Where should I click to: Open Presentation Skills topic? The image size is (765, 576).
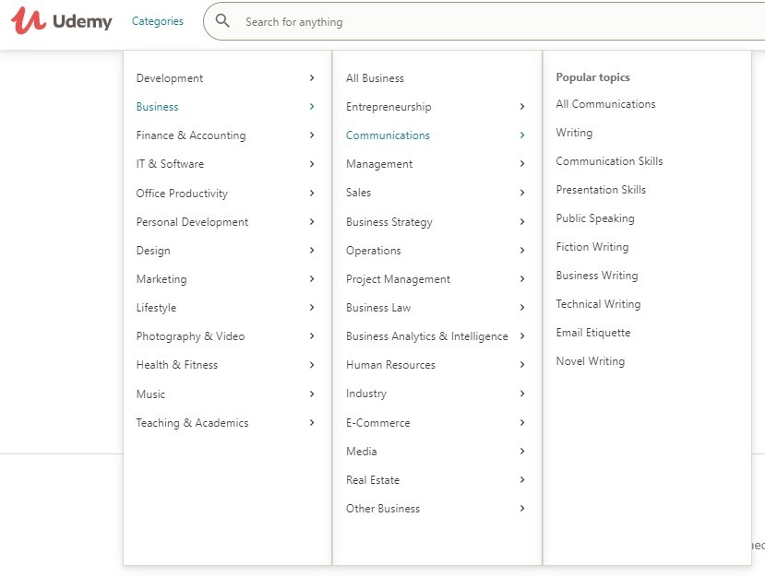tap(601, 190)
